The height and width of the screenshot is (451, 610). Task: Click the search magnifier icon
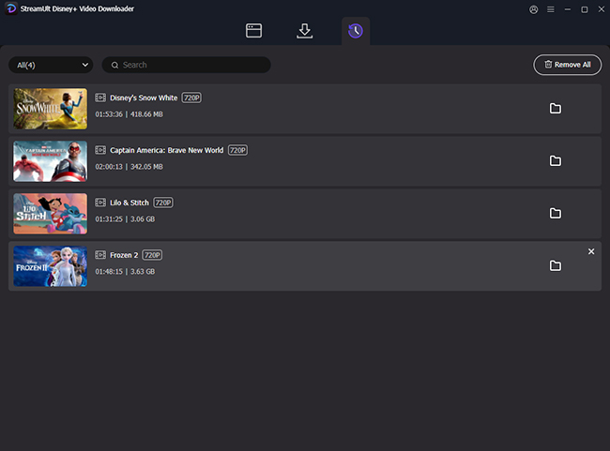coord(115,66)
